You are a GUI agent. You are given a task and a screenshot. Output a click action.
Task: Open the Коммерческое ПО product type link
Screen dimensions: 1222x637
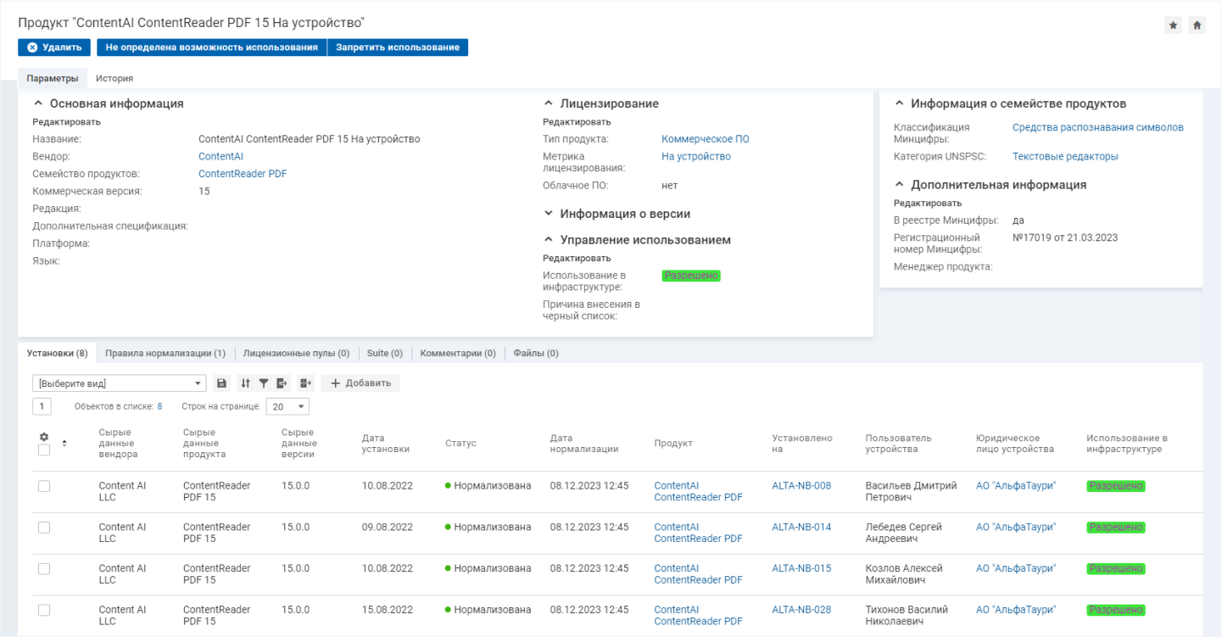(x=706, y=139)
